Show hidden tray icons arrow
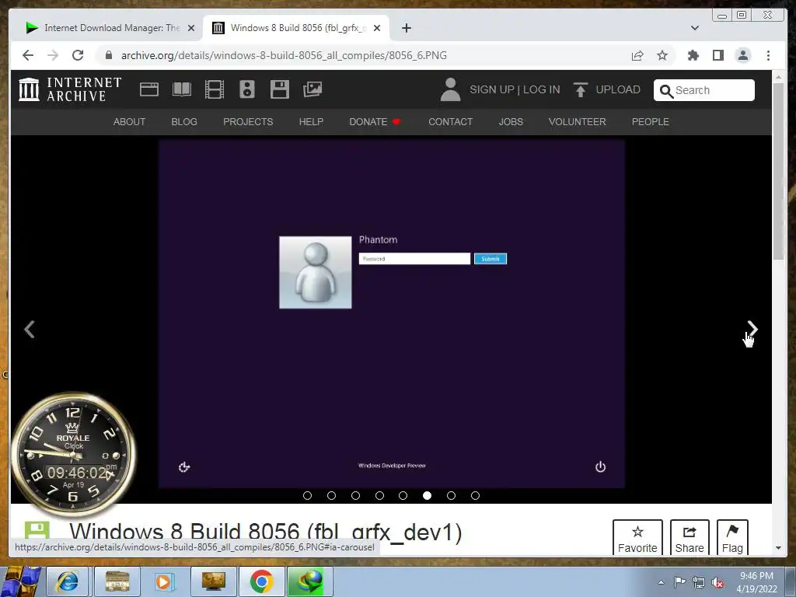796x597 pixels. point(661,582)
